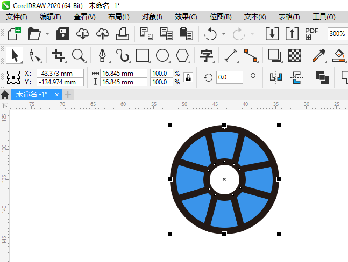348x262 pixels.
Task: Open the 文本(X) menu
Action: [x=255, y=17]
